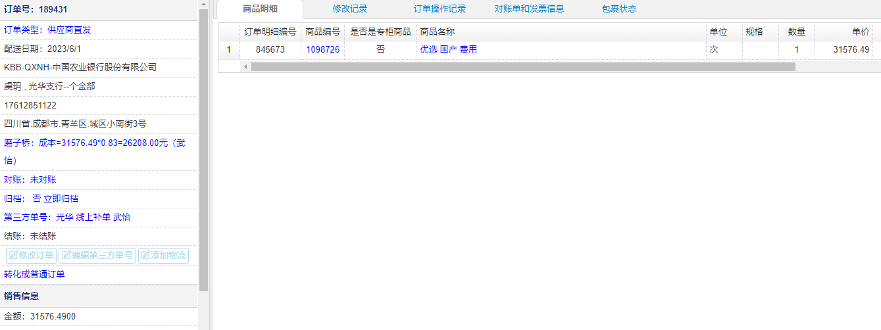This screenshot has width=881, height=330.
Task: Click the 销售信息 section header
Action: point(22,296)
